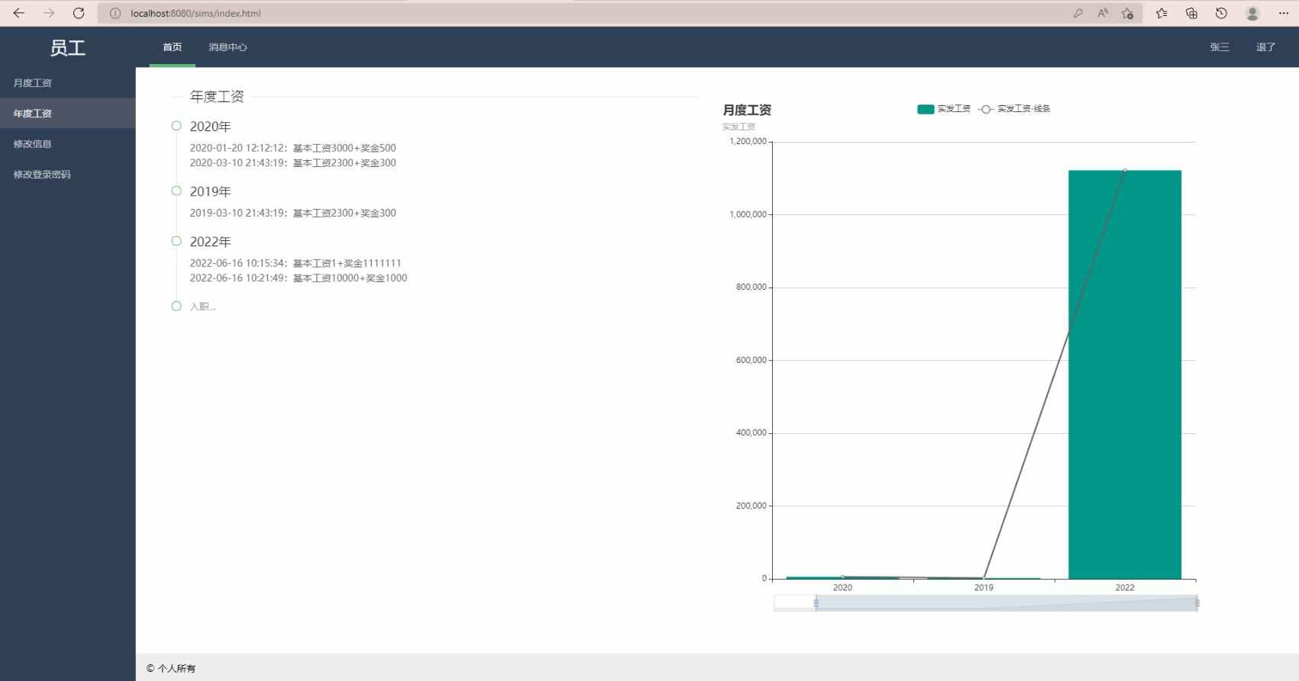This screenshot has width=1299, height=681.
Task: Click the 2022 x-axis label
Action: point(1125,587)
